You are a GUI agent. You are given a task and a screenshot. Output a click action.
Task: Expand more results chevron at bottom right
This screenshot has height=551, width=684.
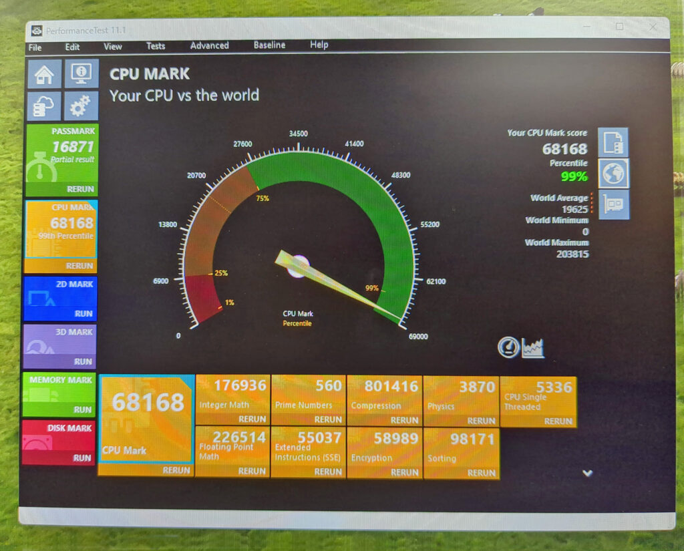(x=588, y=473)
